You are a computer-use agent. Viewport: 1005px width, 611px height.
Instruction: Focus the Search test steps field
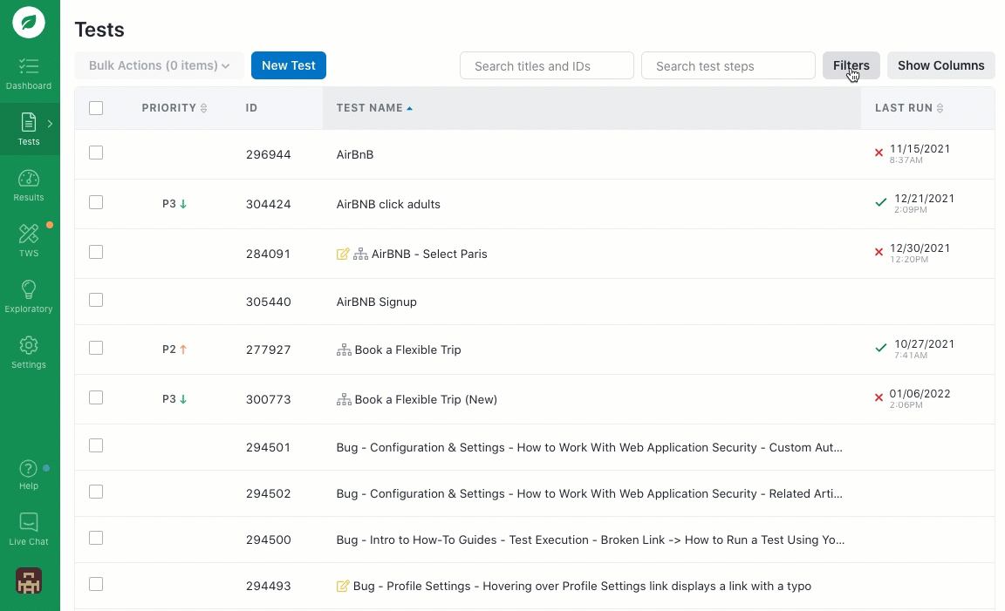coord(728,65)
